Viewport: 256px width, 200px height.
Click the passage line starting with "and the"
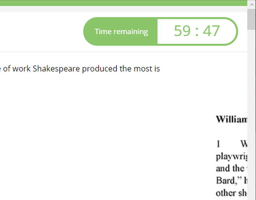[x=230, y=169]
